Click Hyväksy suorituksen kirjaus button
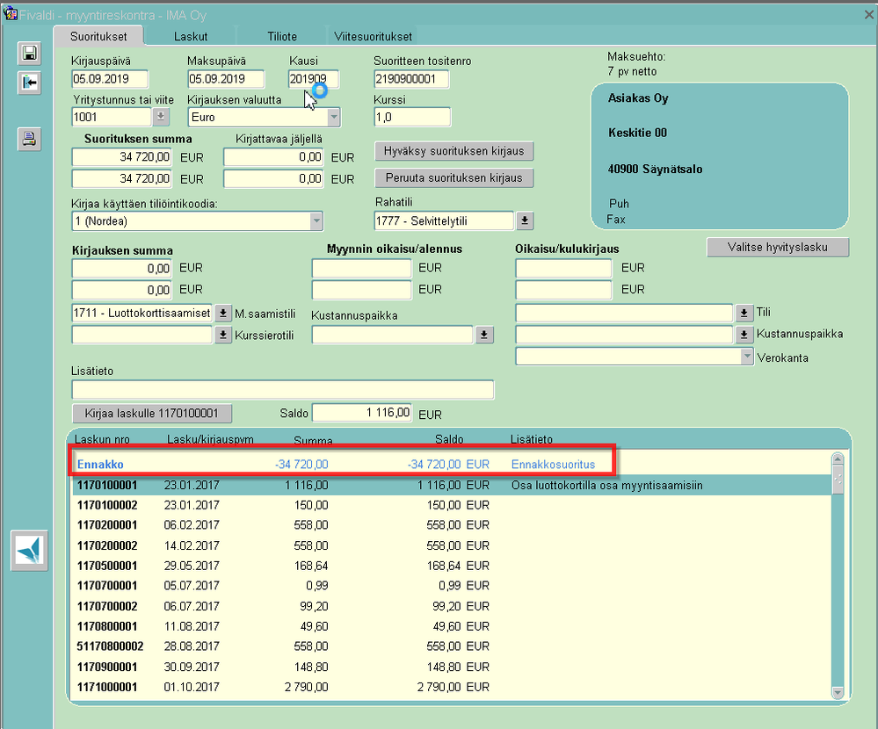The width and height of the screenshot is (878, 729). [454, 151]
